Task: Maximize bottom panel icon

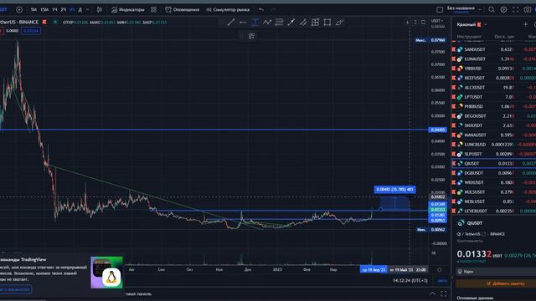Action: click(444, 293)
